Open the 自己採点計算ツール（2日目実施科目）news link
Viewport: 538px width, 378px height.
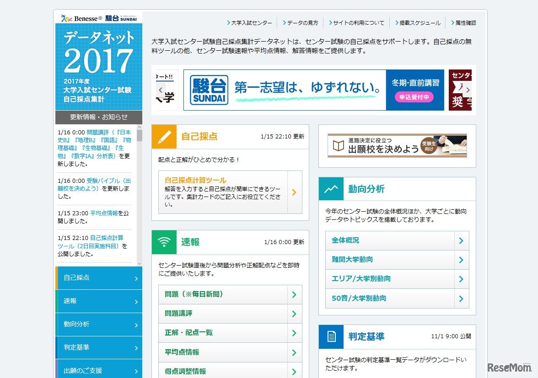pos(91,242)
